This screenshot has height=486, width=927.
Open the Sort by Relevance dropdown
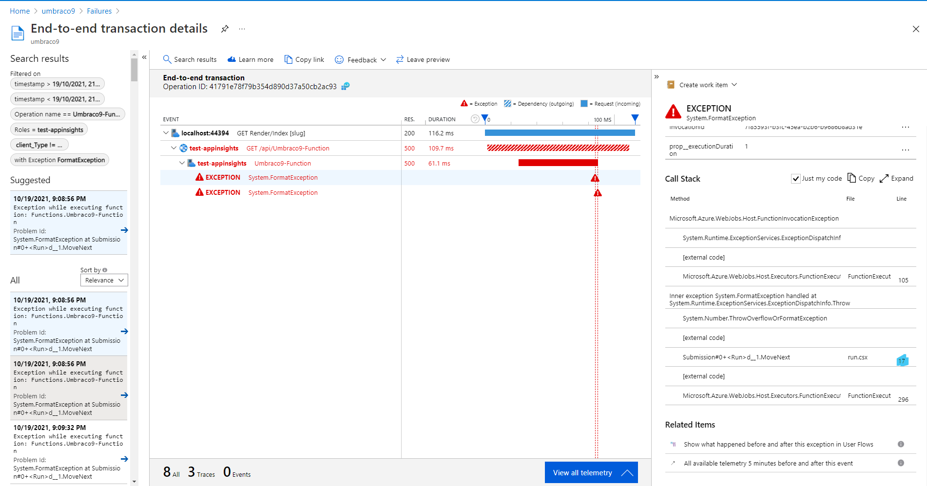tap(104, 280)
